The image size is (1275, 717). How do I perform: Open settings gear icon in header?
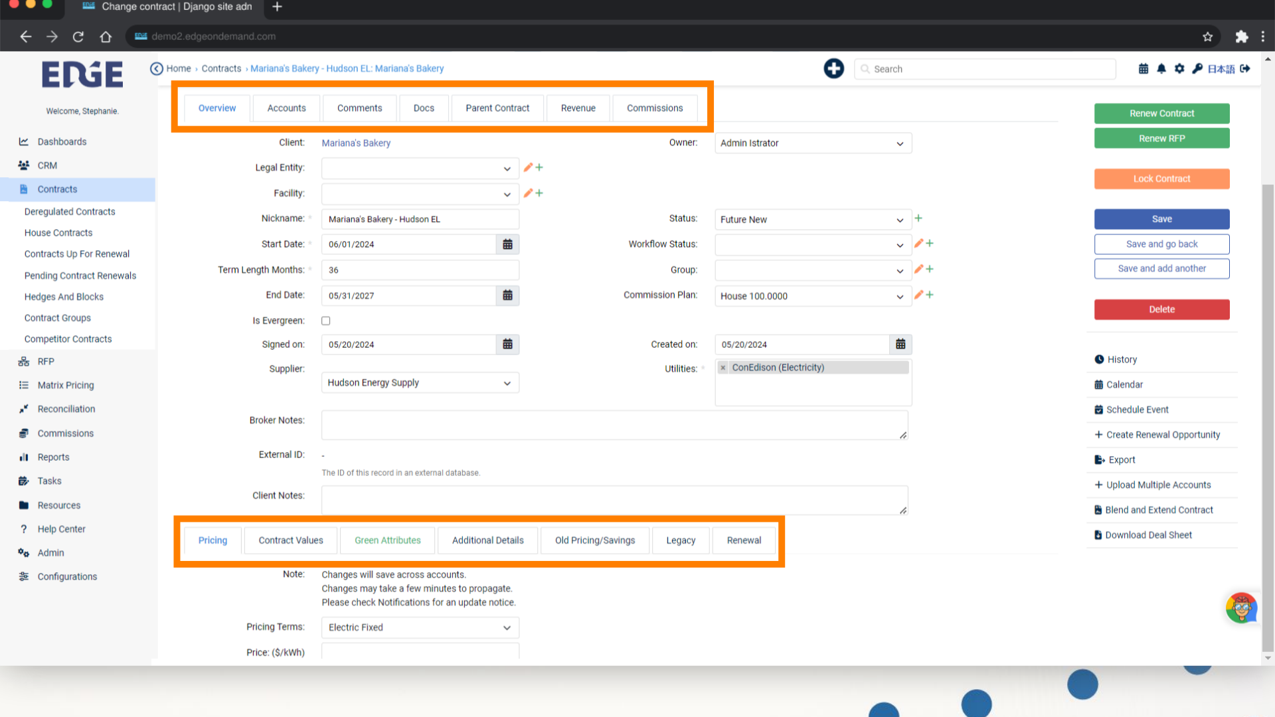point(1179,68)
